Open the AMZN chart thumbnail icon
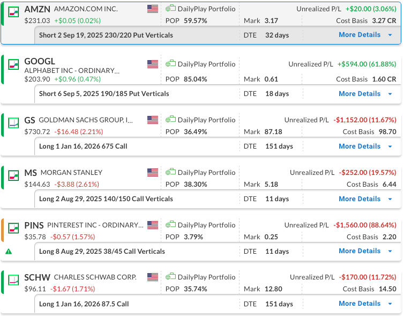 coord(13,12)
